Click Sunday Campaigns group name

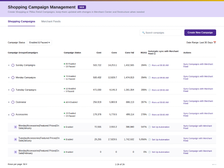coord(25,65)
